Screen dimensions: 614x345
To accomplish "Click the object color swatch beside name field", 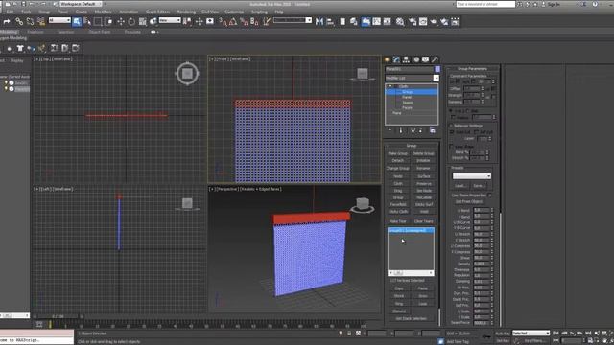I will pos(437,69).
